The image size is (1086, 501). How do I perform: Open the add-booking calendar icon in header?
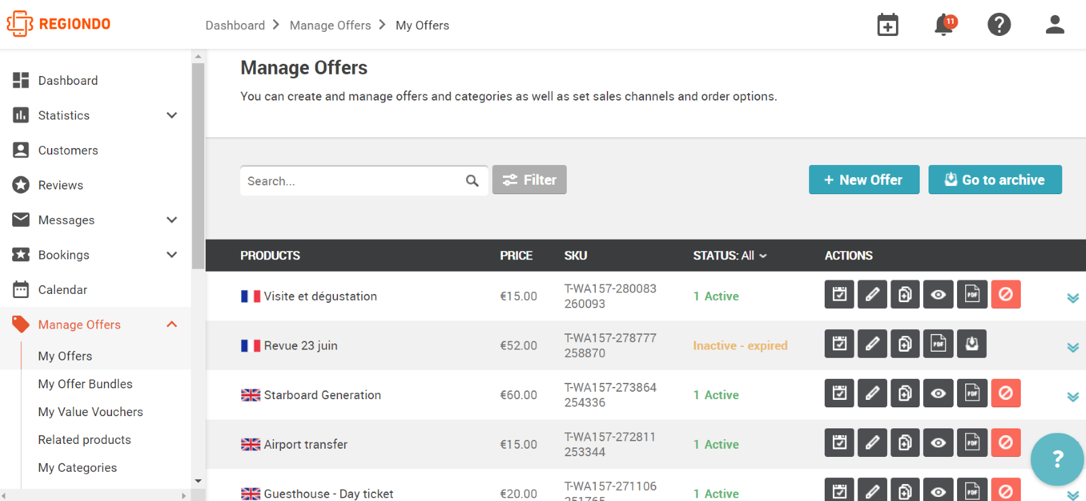[x=887, y=25]
